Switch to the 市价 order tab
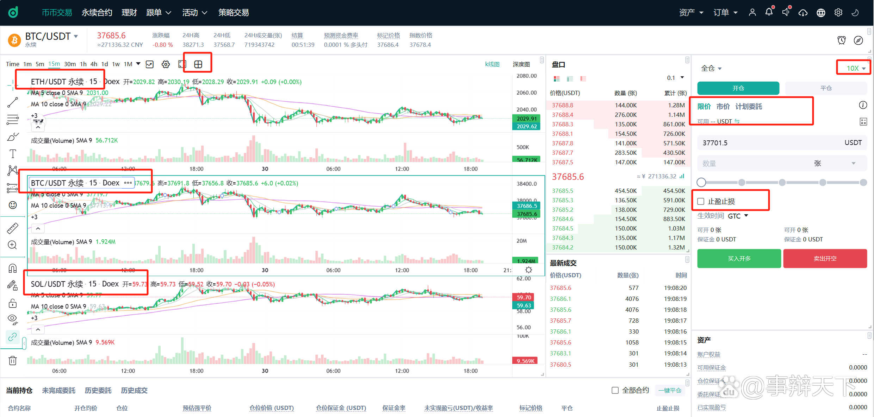 723,106
